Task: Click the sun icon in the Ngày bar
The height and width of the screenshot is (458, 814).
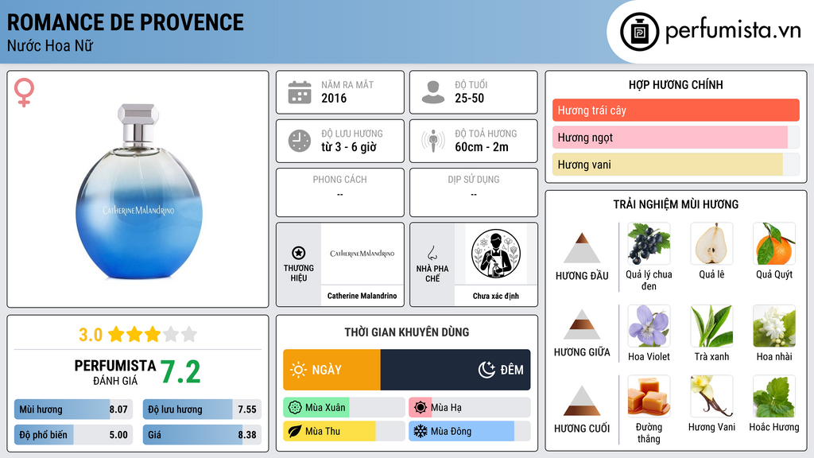Action: point(299,370)
